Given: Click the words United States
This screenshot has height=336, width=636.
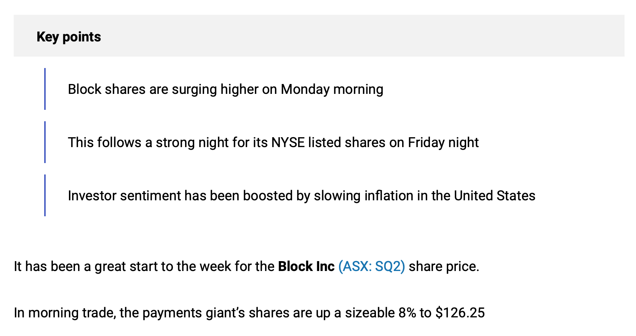Looking at the screenshot, I should pos(495,196).
